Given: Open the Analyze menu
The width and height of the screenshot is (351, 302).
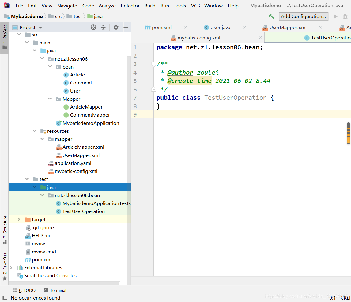Looking at the screenshot, I should click(x=107, y=6).
